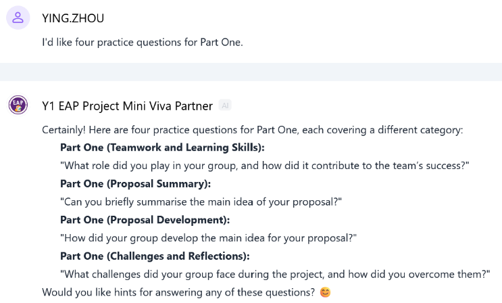502x303 pixels.
Task: Select the Proposal Summary heading
Action: pyautogui.click(x=135, y=184)
